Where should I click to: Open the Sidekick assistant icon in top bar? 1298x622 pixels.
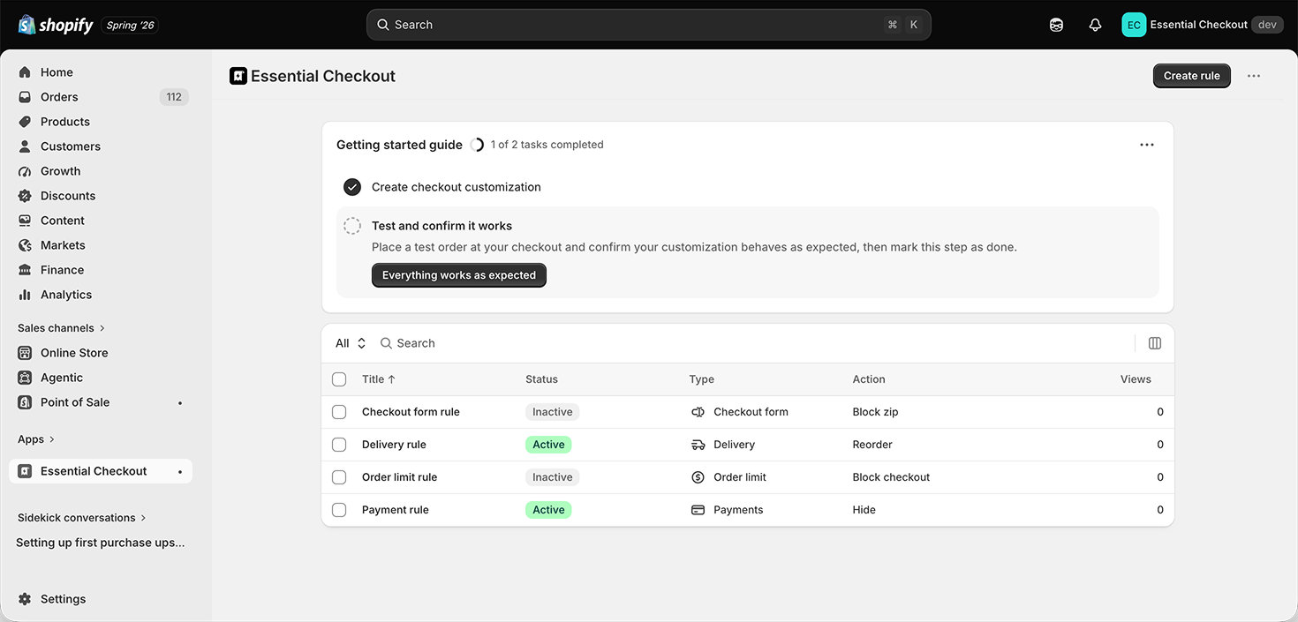click(1056, 25)
